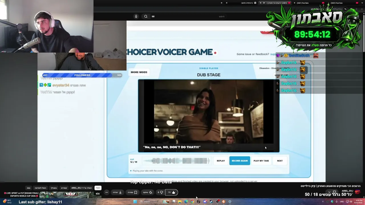The image size is (365, 205).
Task: Open the weather widget showing 30°C
Action: pyautogui.click(x=7, y=201)
